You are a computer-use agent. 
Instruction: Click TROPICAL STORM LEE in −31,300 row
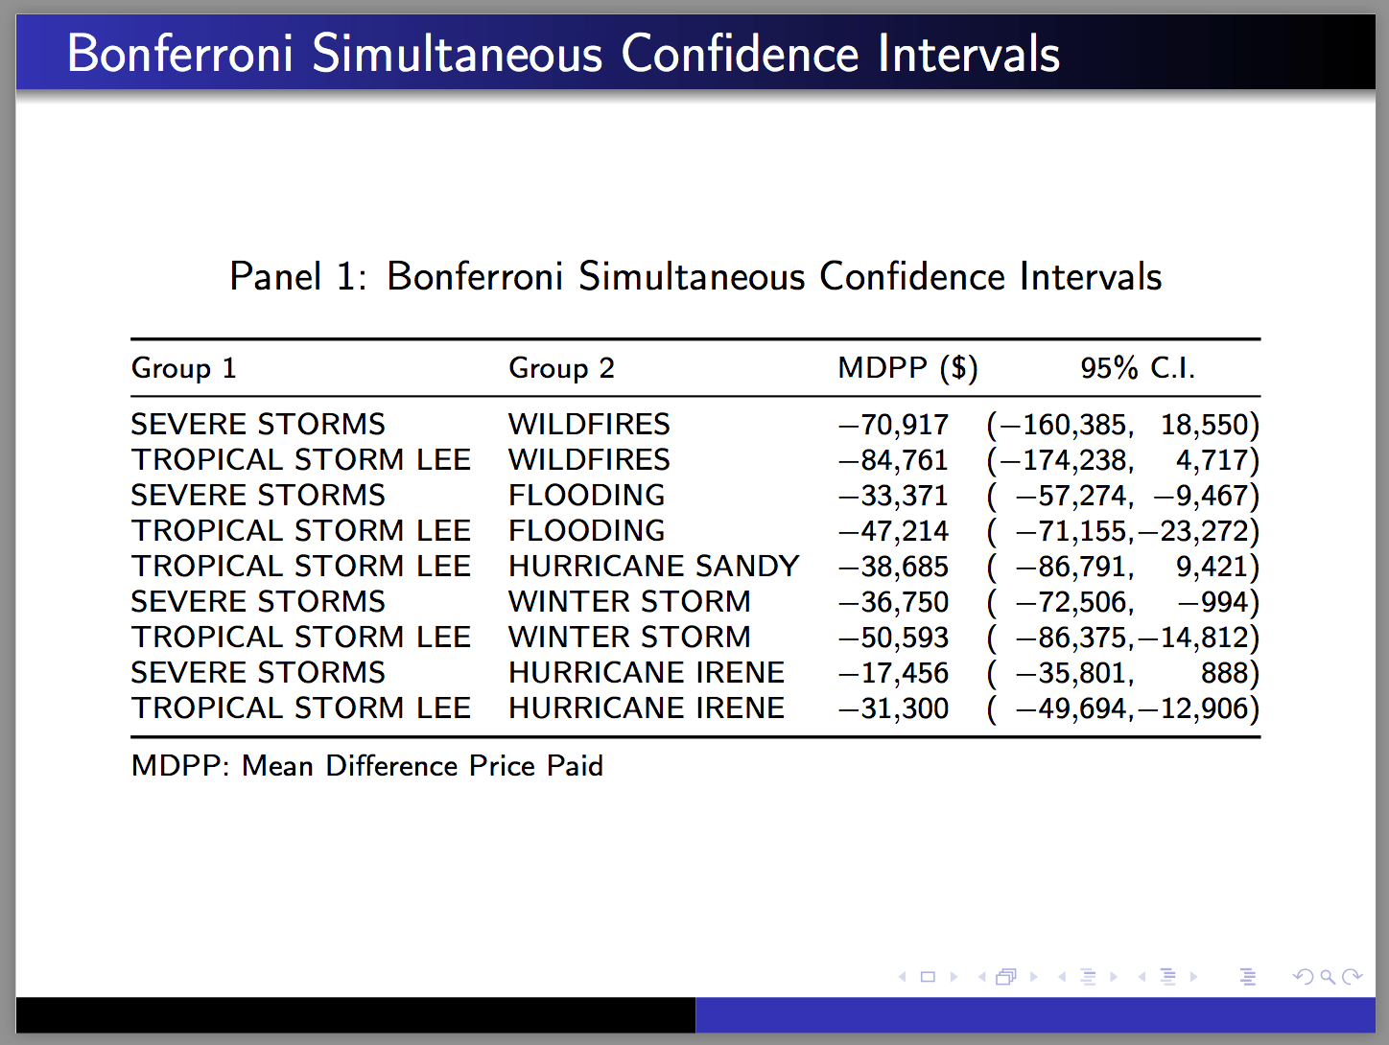301,708
